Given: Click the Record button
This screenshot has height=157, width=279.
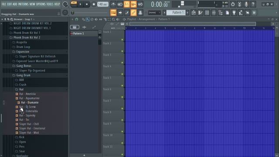Looking at the screenshot, I should coord(94,4).
